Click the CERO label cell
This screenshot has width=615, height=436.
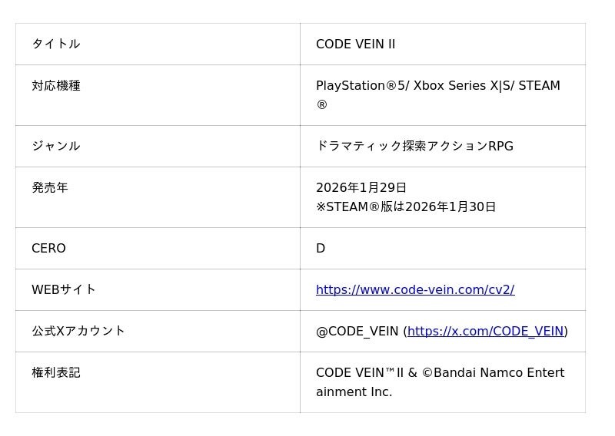coord(48,248)
